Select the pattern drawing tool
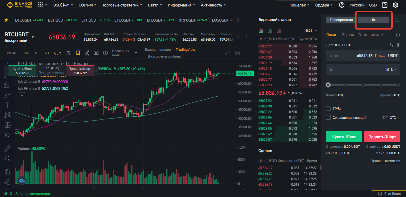 click(7, 115)
